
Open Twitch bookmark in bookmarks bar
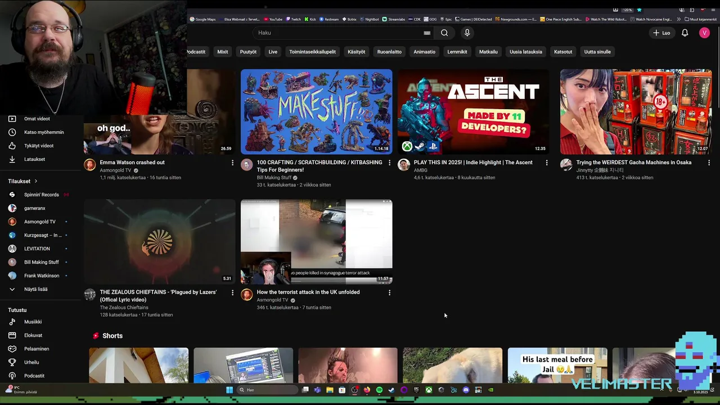tap(294, 19)
